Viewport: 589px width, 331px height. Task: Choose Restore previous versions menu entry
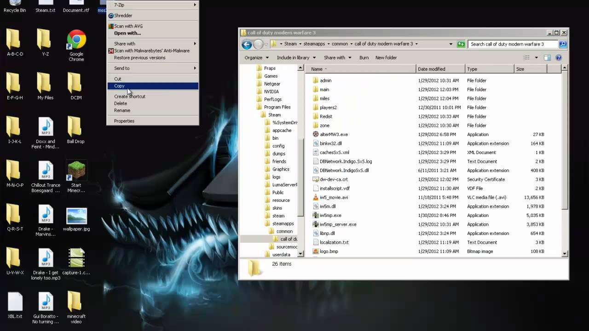click(153, 58)
